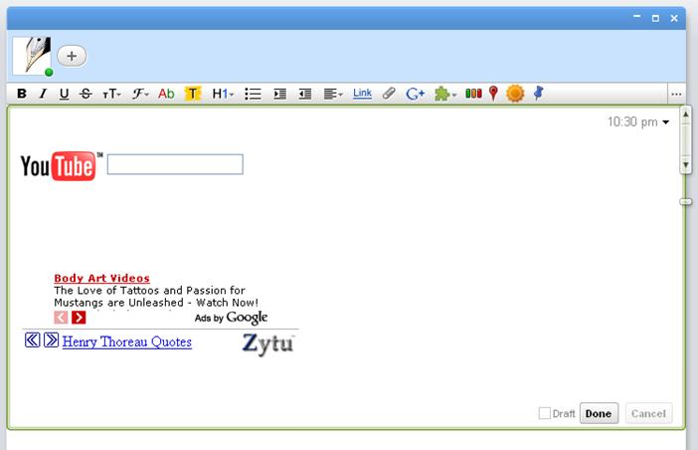Viewport: 698px width, 450px height.
Task: Go to previous Zytu item
Action: 33,339
